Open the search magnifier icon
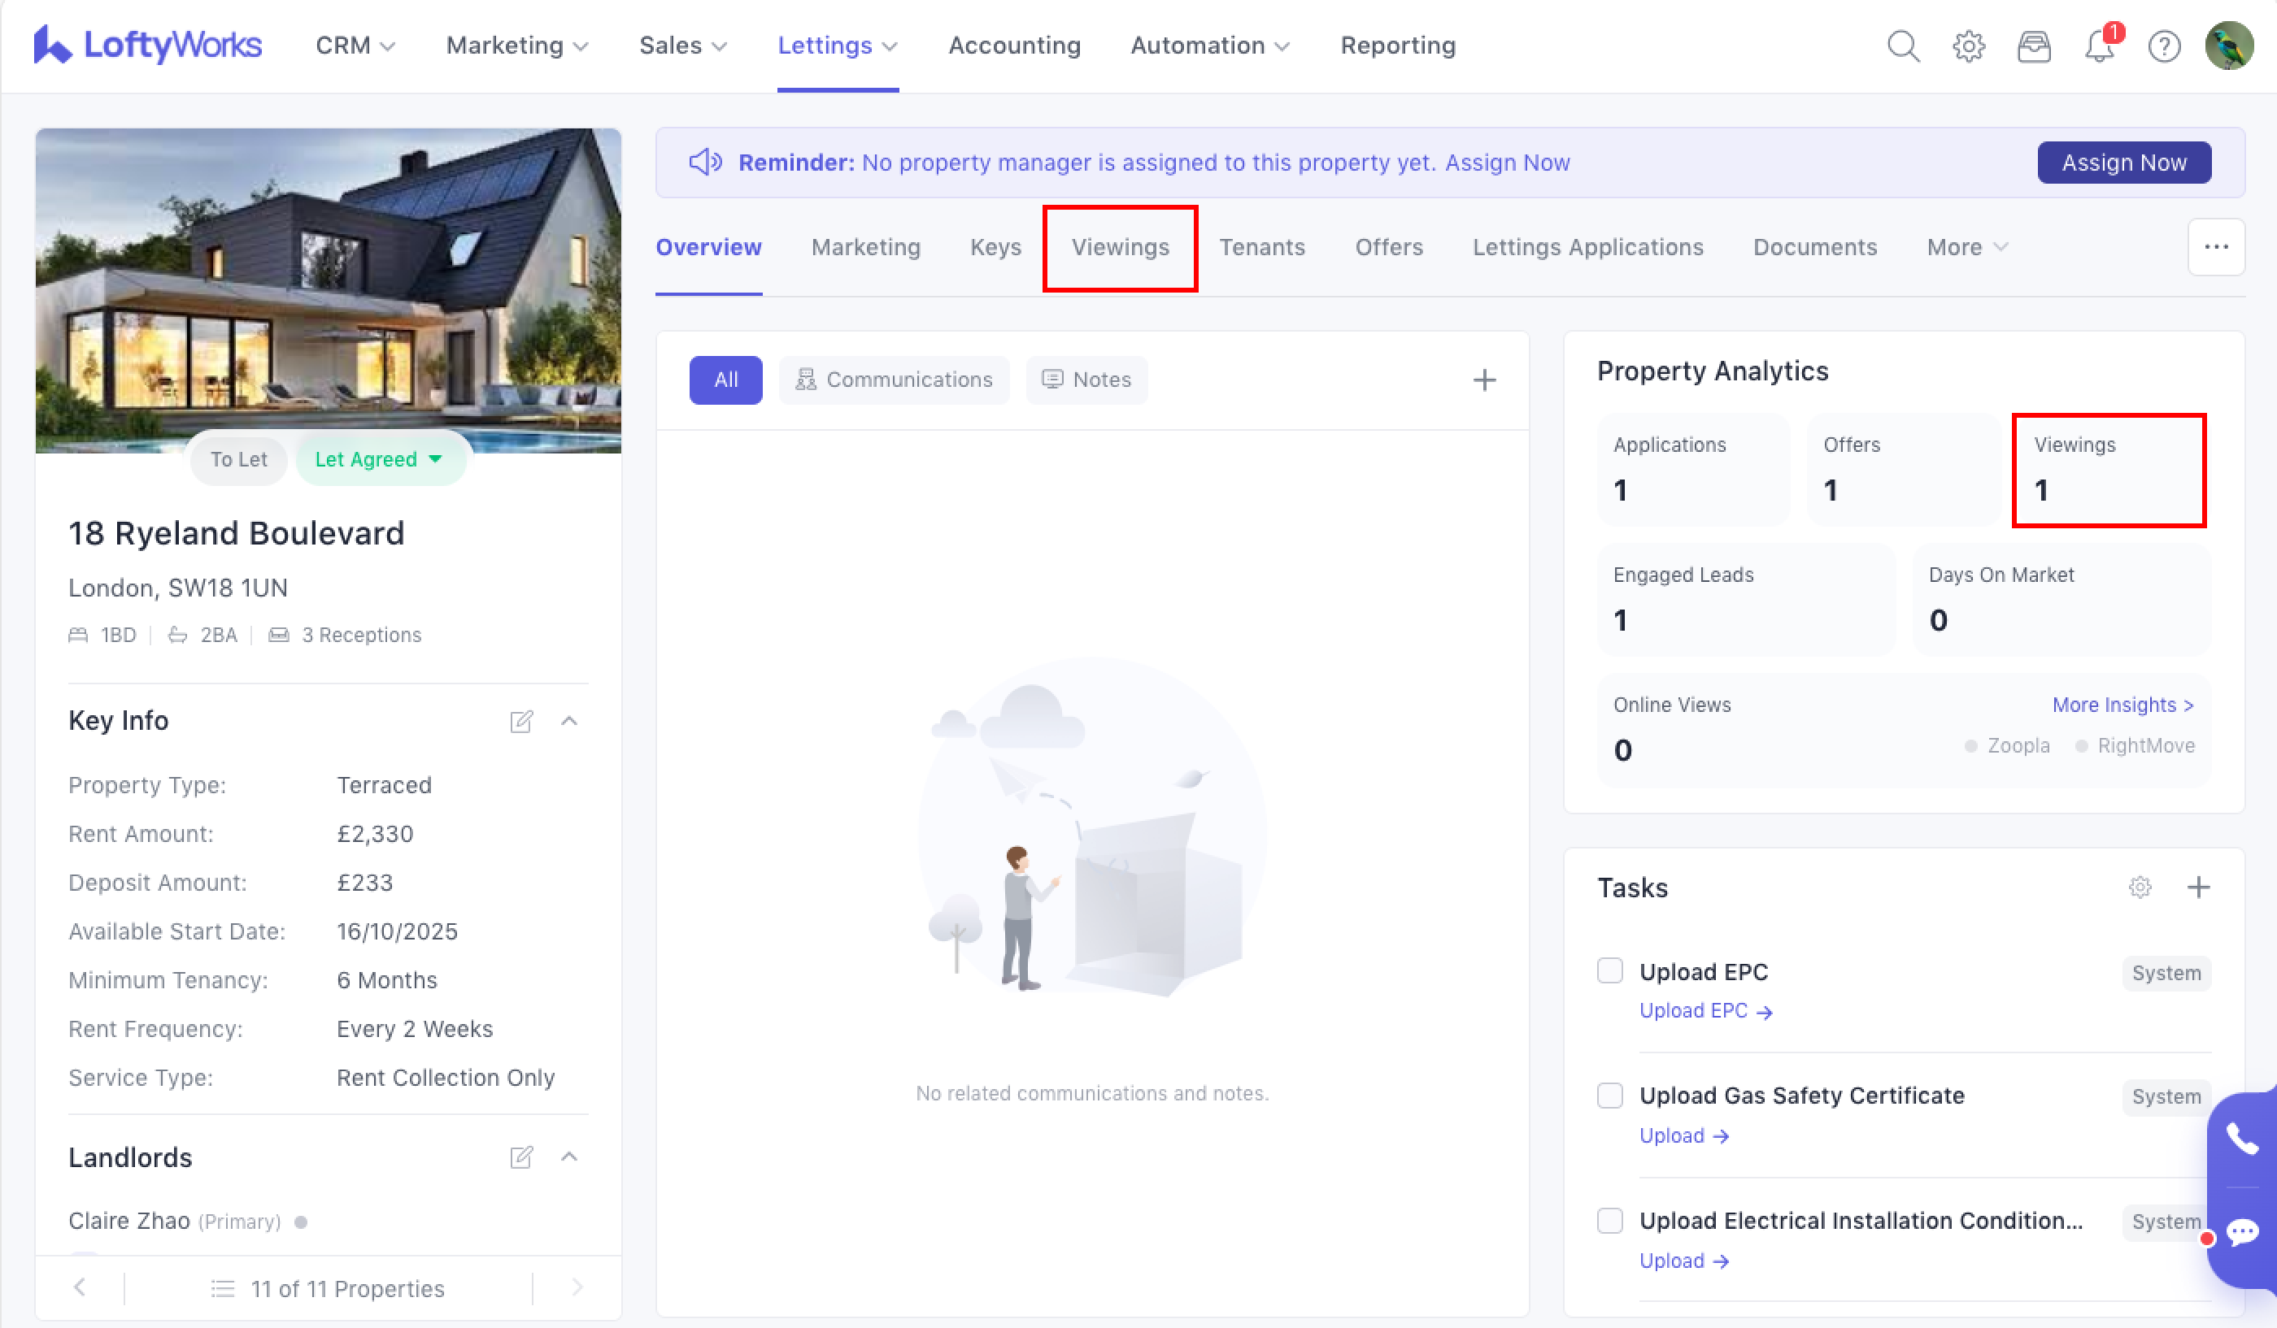Viewport: 2277px width, 1328px height. (x=1903, y=46)
